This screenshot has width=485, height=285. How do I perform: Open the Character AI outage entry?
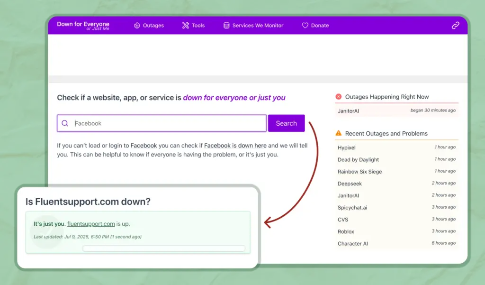(396, 243)
